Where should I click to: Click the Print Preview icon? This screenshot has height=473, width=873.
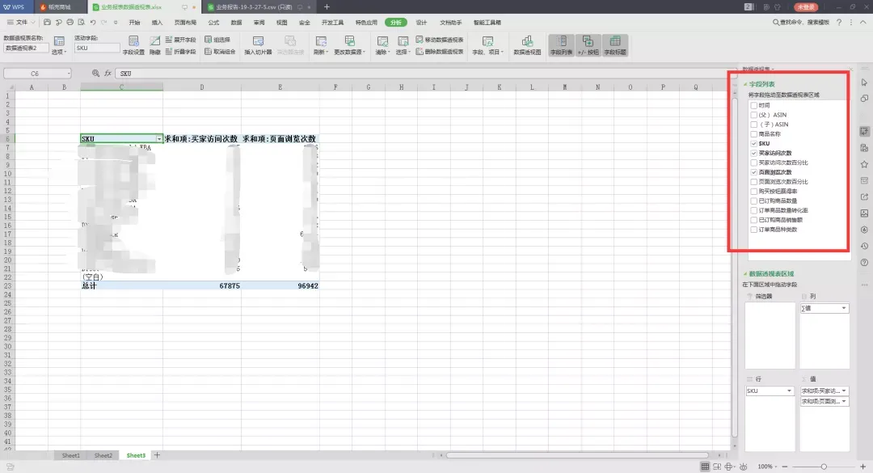82,23
